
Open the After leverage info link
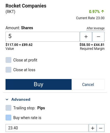pos(96,28)
